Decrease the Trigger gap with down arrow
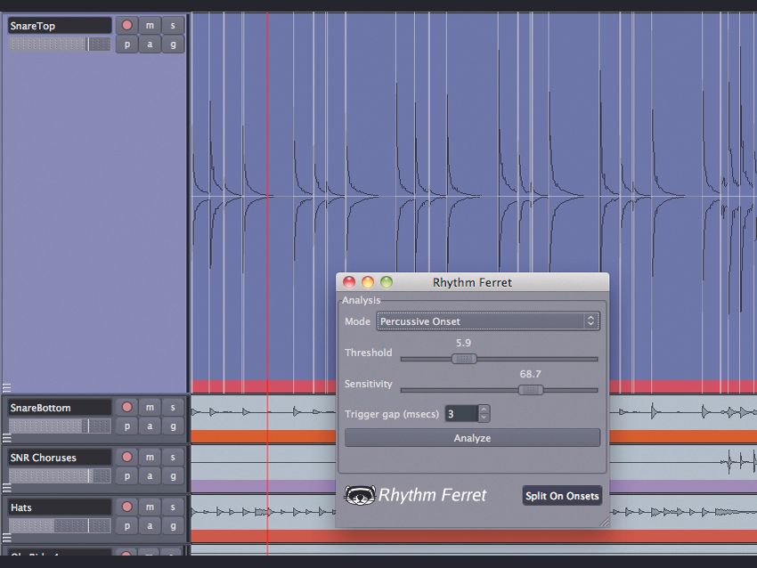 [484, 418]
